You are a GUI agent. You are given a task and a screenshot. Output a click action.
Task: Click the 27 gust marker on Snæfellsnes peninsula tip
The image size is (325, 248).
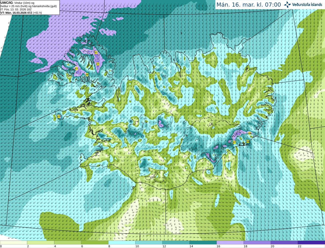point(59,116)
